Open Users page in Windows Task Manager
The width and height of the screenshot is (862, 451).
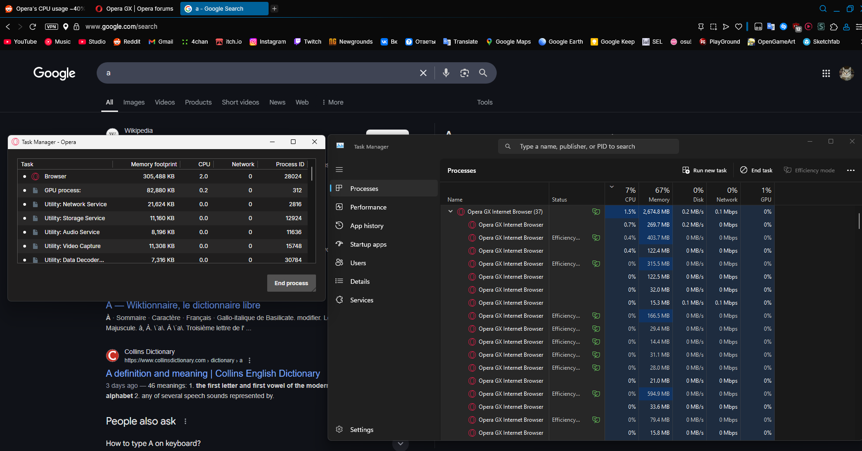[x=384, y=263]
